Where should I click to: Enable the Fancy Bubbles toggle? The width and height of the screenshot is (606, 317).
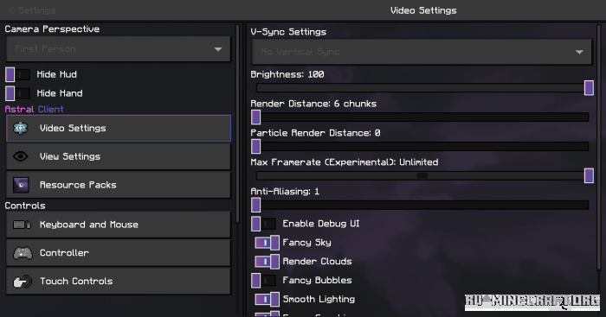[263, 281]
